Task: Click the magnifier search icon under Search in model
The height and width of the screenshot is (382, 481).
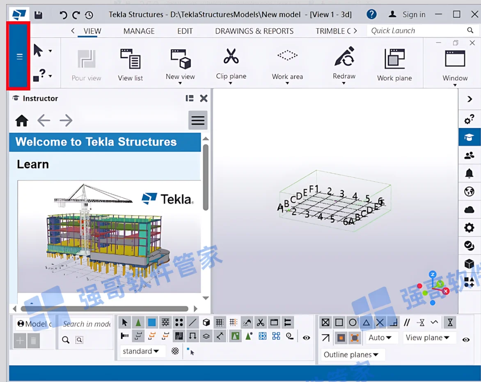Action: tap(66, 340)
